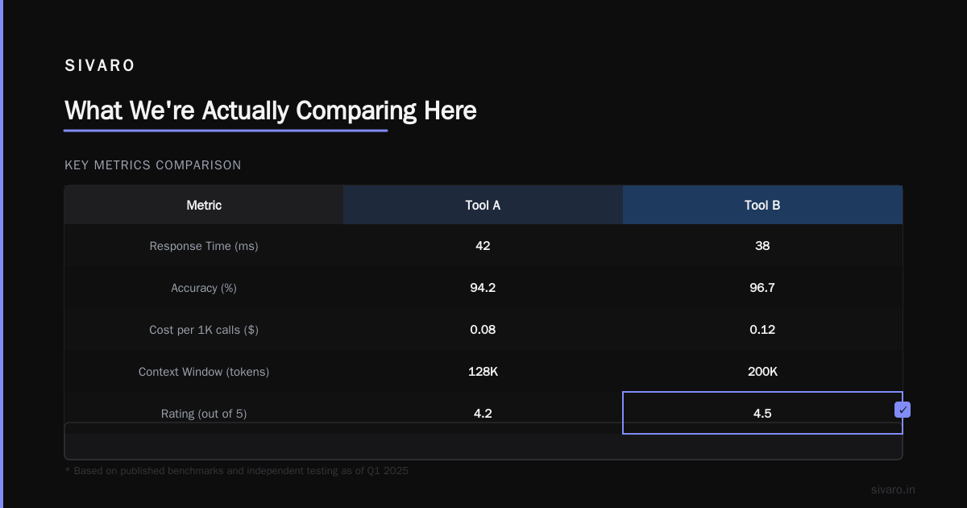Click the 42 value under Tool A
The image size is (967, 508).
483,246
